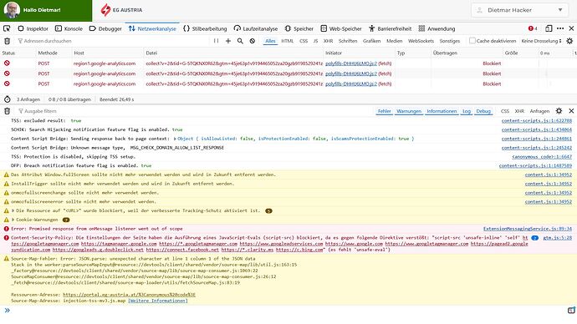Enable Cache deaktivieren checkbox

click(x=472, y=41)
